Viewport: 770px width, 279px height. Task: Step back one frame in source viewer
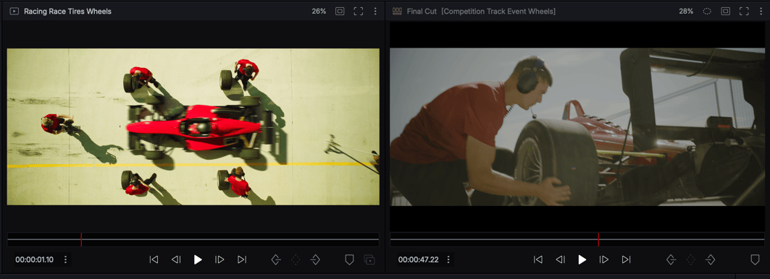click(176, 259)
